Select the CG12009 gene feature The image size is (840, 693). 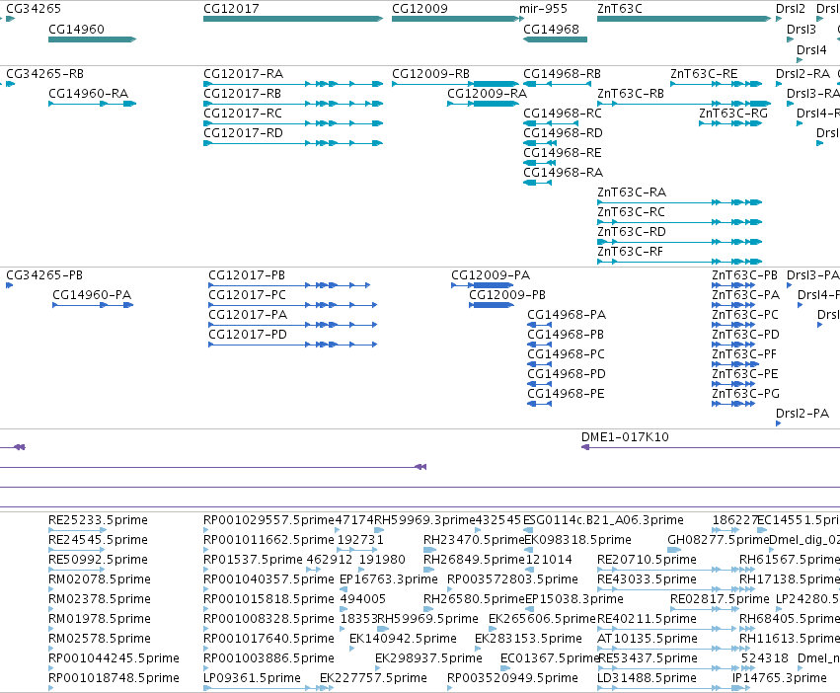(455, 19)
